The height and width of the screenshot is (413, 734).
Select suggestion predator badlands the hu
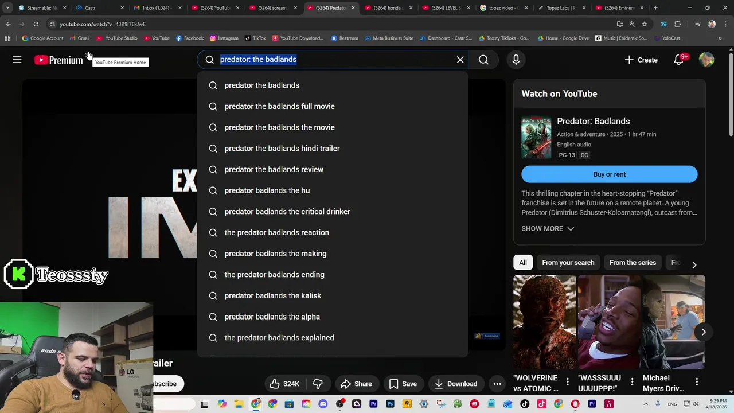[333, 190]
